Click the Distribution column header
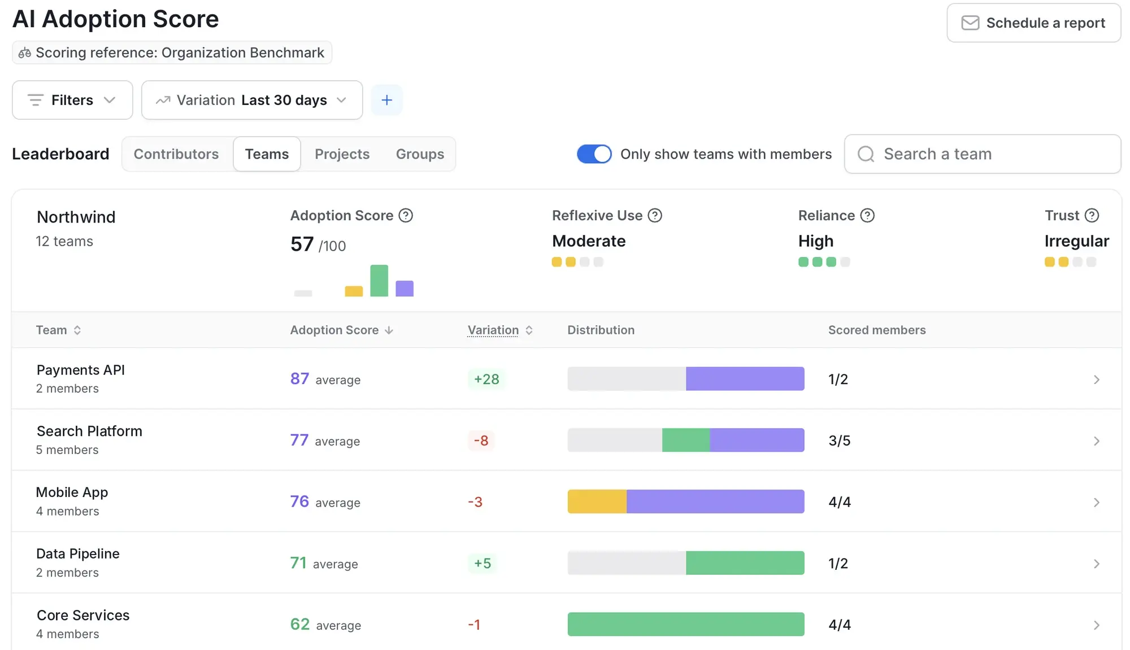Screen dimensions: 1130x650 [x=601, y=330]
